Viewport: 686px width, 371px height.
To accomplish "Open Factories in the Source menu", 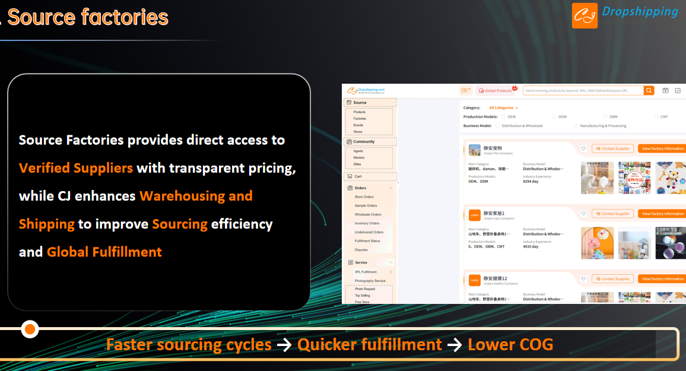I will [360, 119].
